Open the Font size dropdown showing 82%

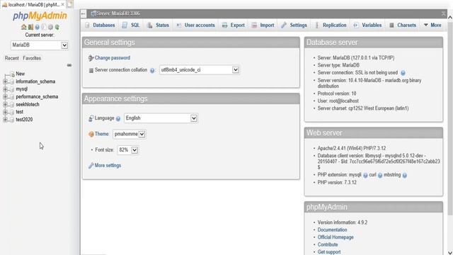pos(127,150)
